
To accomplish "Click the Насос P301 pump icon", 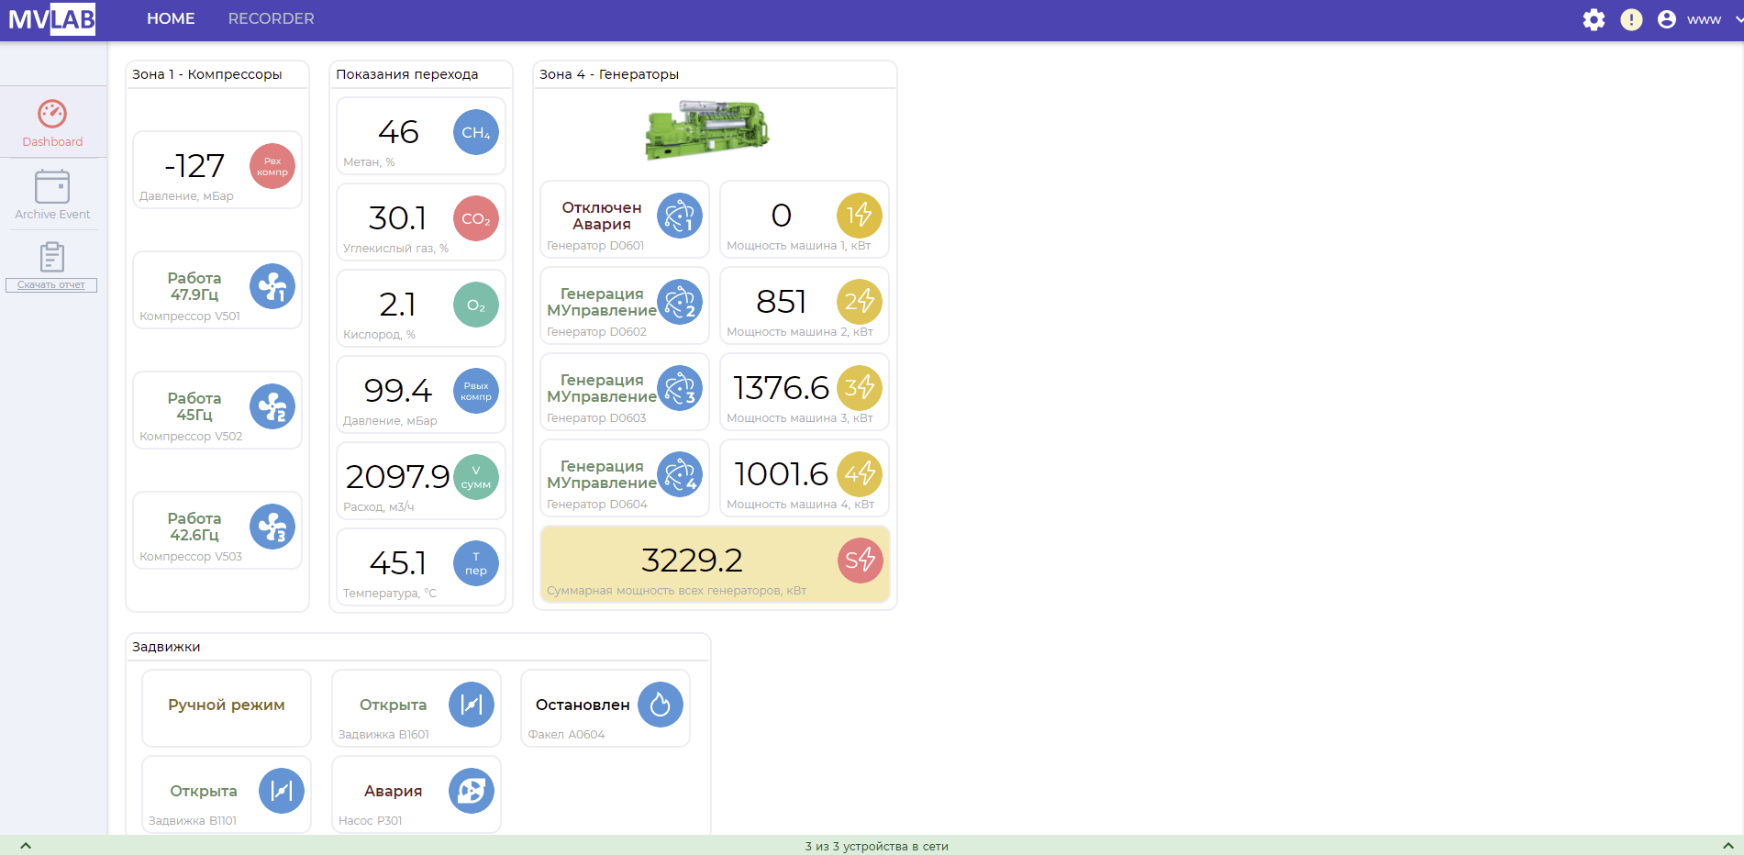I will (x=471, y=791).
